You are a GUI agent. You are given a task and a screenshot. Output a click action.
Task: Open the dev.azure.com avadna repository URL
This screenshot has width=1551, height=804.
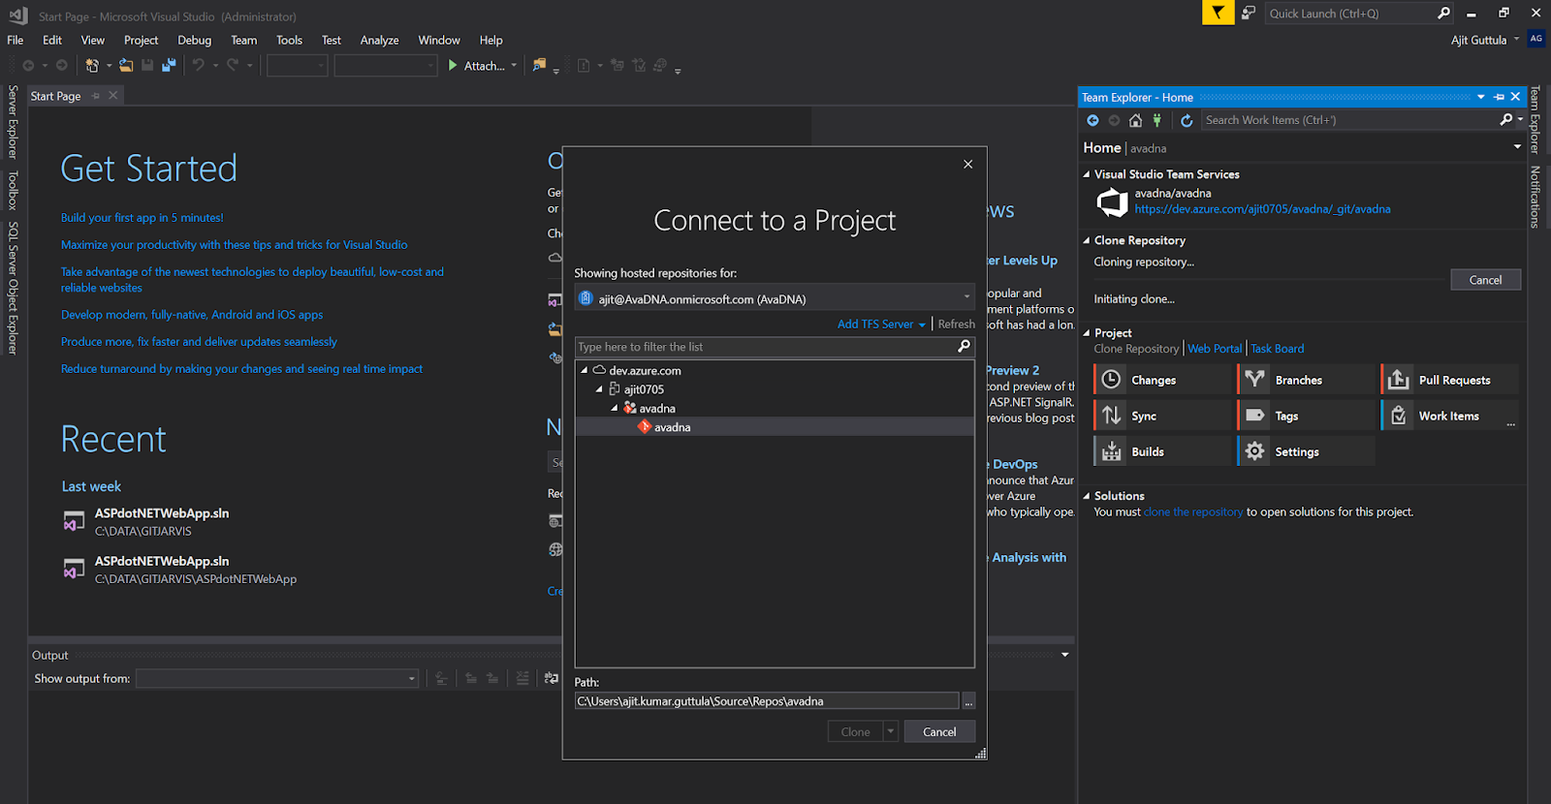(x=1262, y=209)
